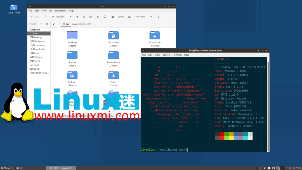Open Back history dropdown arrow
This screenshot has width=302, height=170.
click(x=46, y=17)
